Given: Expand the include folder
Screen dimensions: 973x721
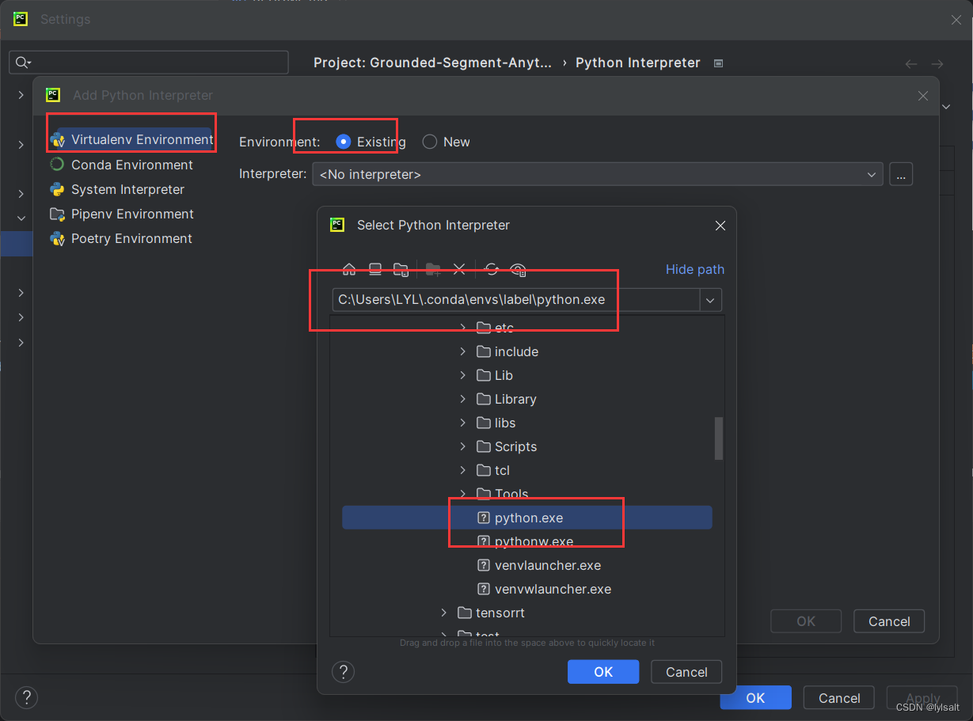Looking at the screenshot, I should (x=463, y=351).
